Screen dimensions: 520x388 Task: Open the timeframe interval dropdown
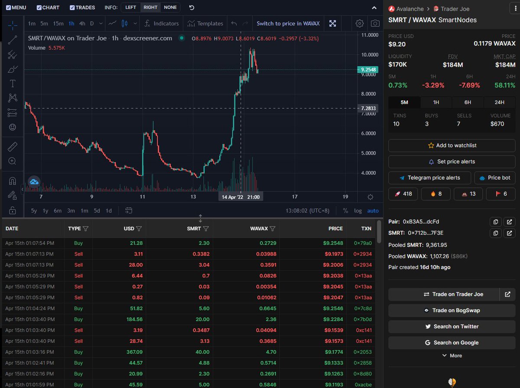click(x=101, y=23)
